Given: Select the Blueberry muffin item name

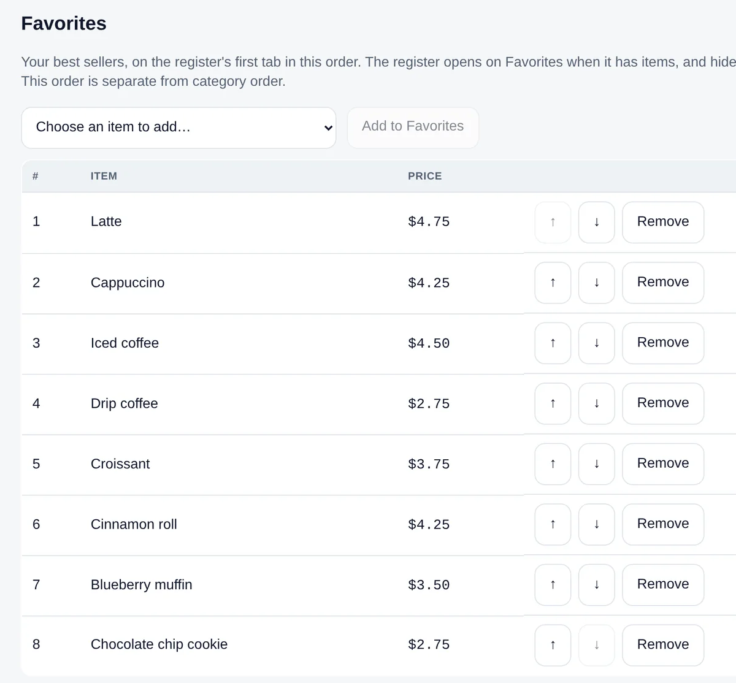Looking at the screenshot, I should [x=141, y=584].
